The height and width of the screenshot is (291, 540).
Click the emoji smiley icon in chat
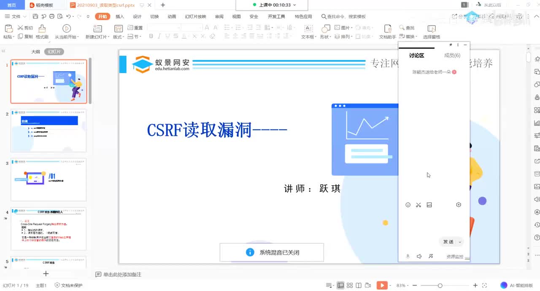click(x=408, y=205)
